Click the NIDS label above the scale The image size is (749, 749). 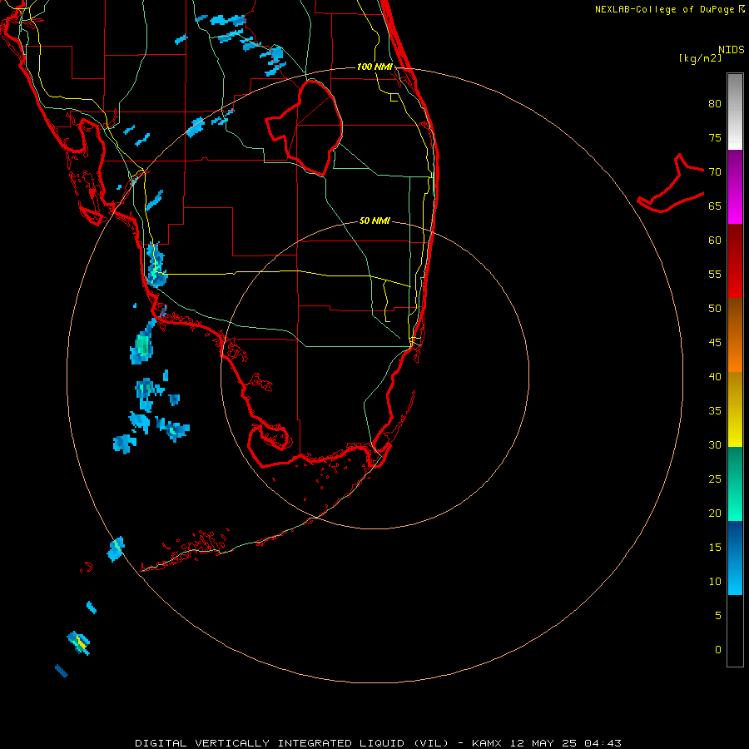point(732,50)
